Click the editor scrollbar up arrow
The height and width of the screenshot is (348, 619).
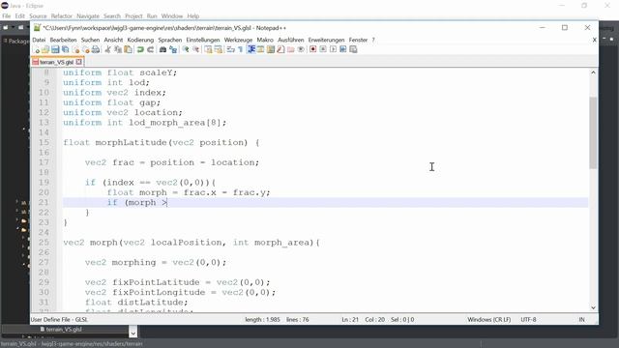coord(593,72)
